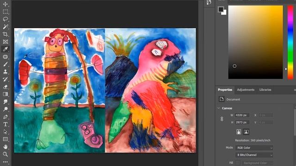Select the Brush tool
Screen dimensions: 296x166
[x=5, y=64]
